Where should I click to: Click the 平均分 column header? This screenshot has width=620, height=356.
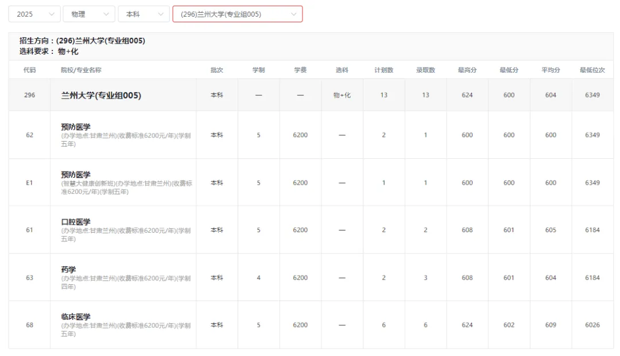[551, 70]
